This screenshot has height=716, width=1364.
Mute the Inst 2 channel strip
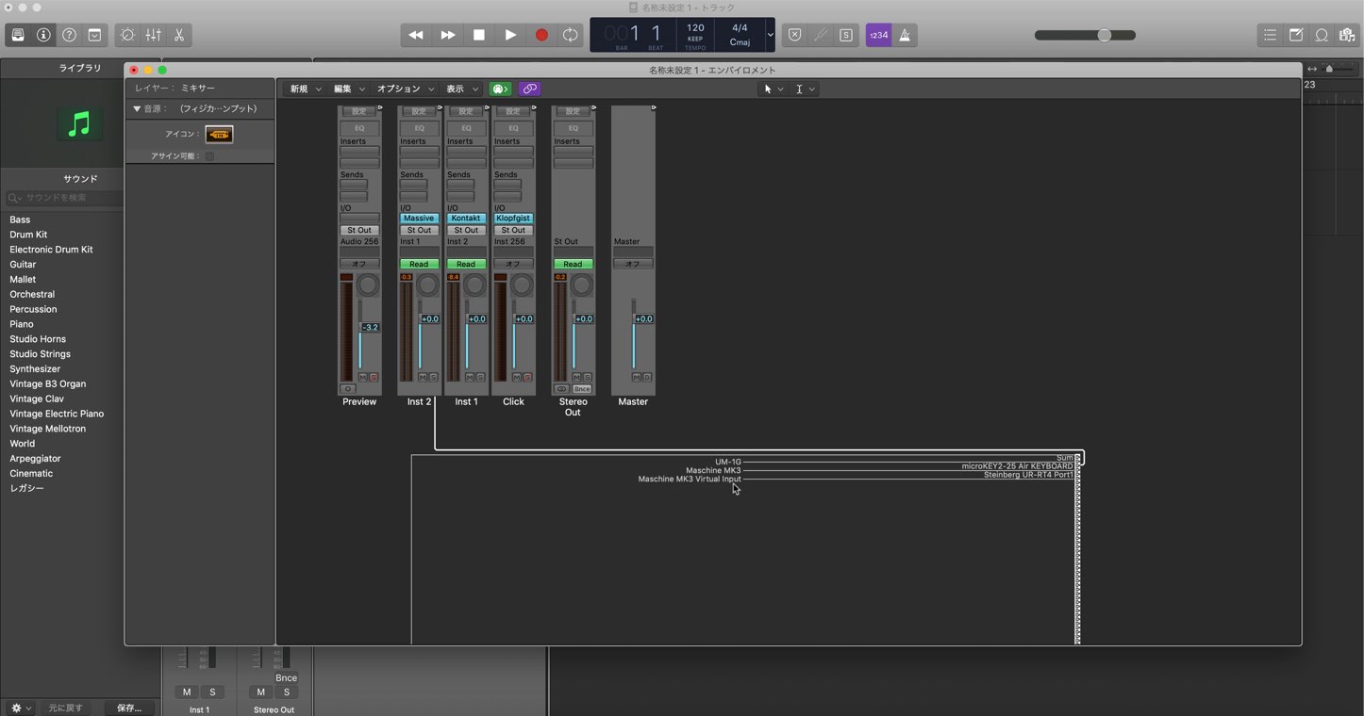pos(423,378)
